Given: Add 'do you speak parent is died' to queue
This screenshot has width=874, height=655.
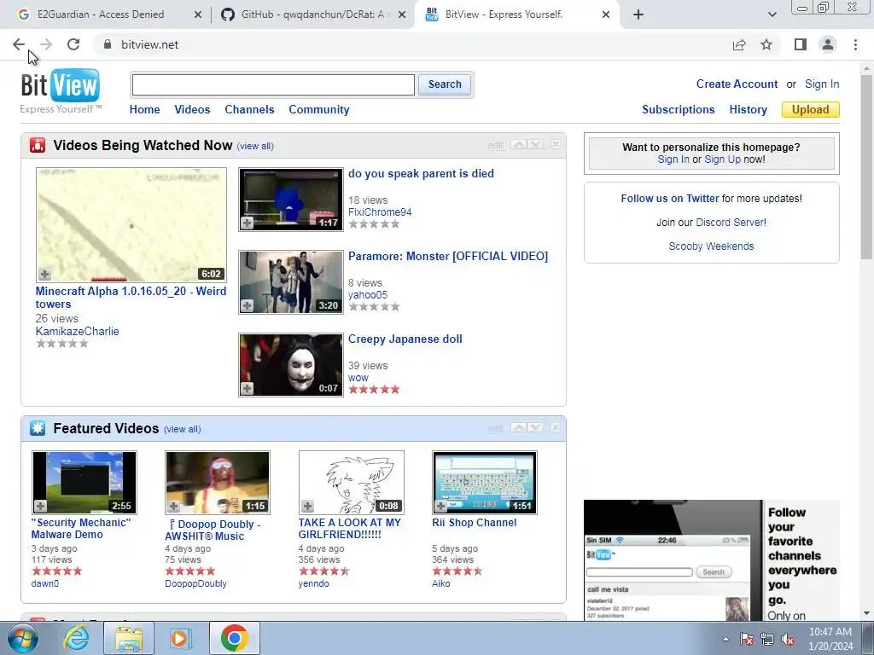Looking at the screenshot, I should click(247, 223).
